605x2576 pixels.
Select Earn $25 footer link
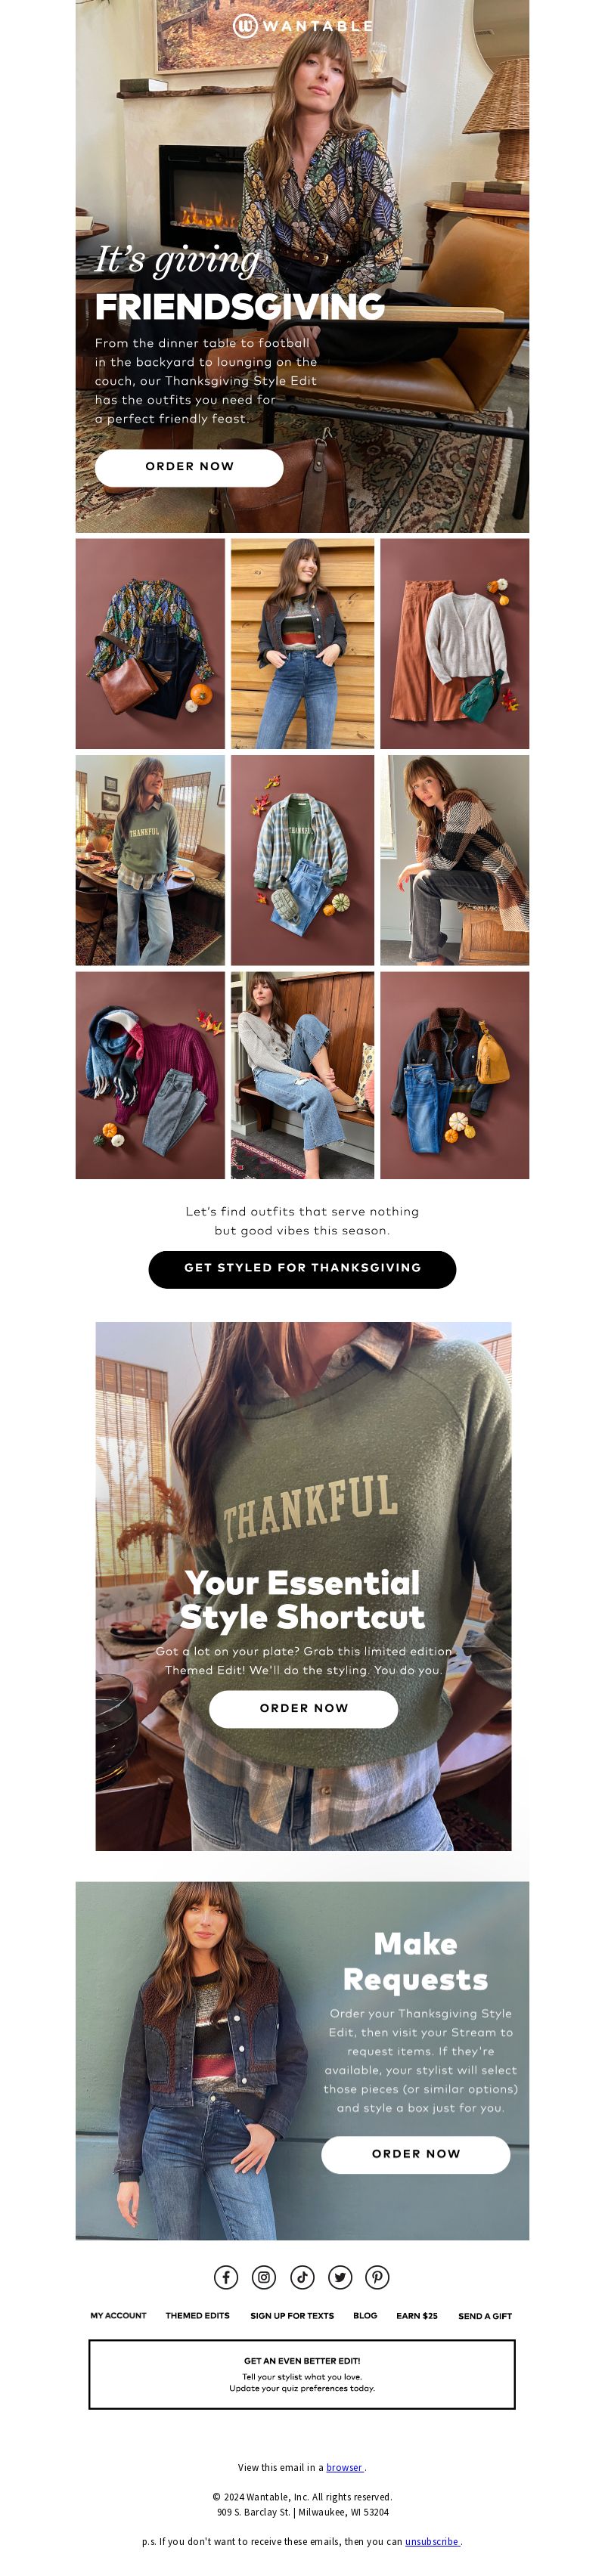pyautogui.click(x=417, y=2316)
